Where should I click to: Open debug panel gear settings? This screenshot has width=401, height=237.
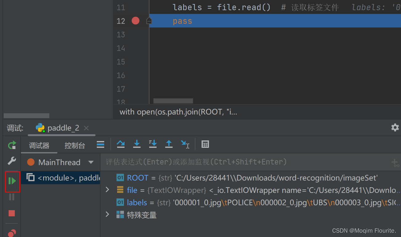coord(395,127)
